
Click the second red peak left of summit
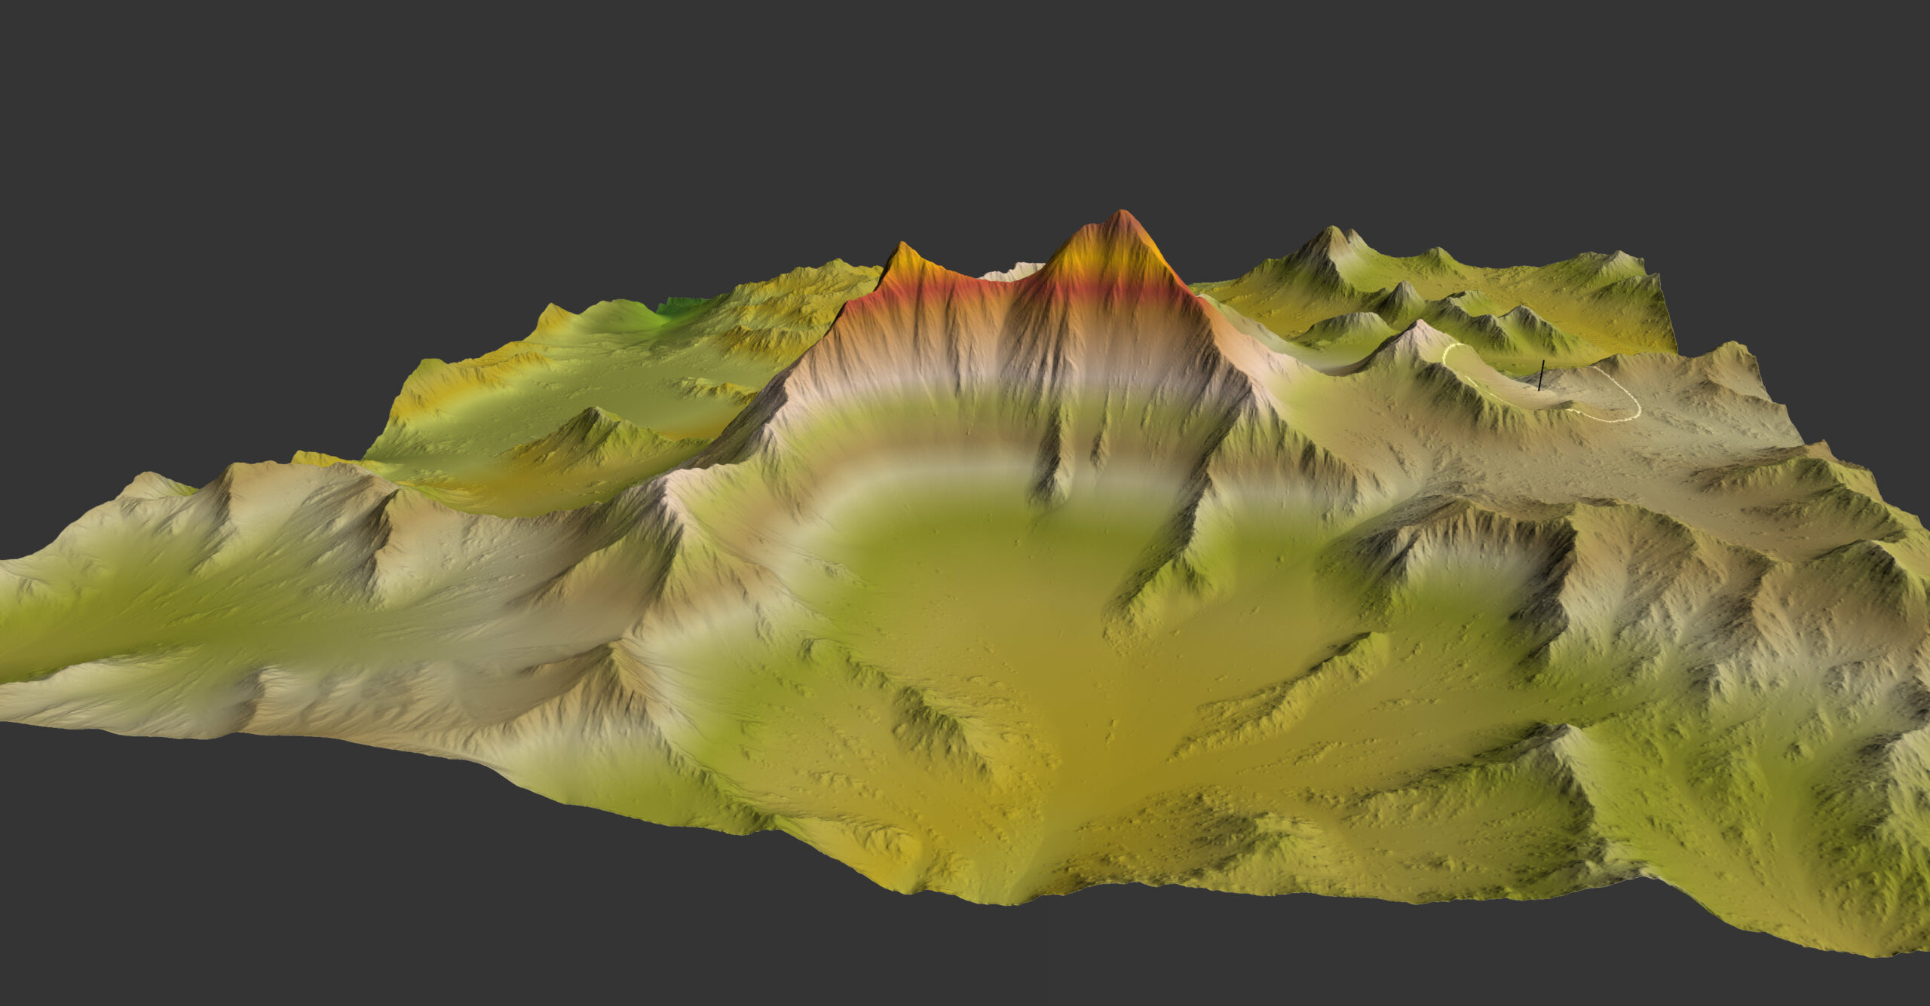tap(902, 251)
